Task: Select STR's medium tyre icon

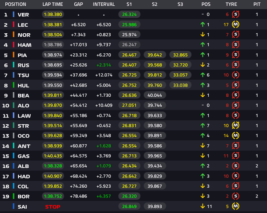Action: point(236,126)
